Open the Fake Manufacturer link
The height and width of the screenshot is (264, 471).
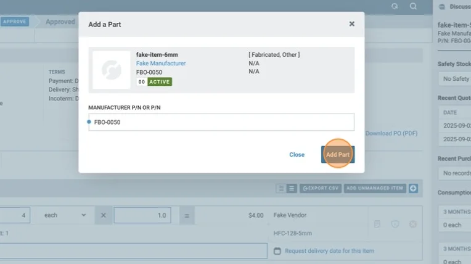[x=160, y=64]
